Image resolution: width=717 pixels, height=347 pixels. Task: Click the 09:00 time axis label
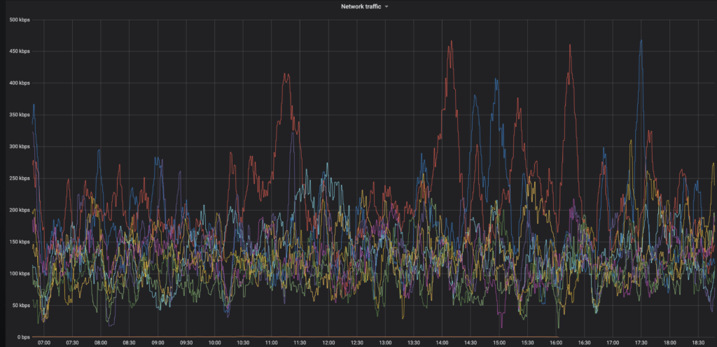click(x=158, y=344)
